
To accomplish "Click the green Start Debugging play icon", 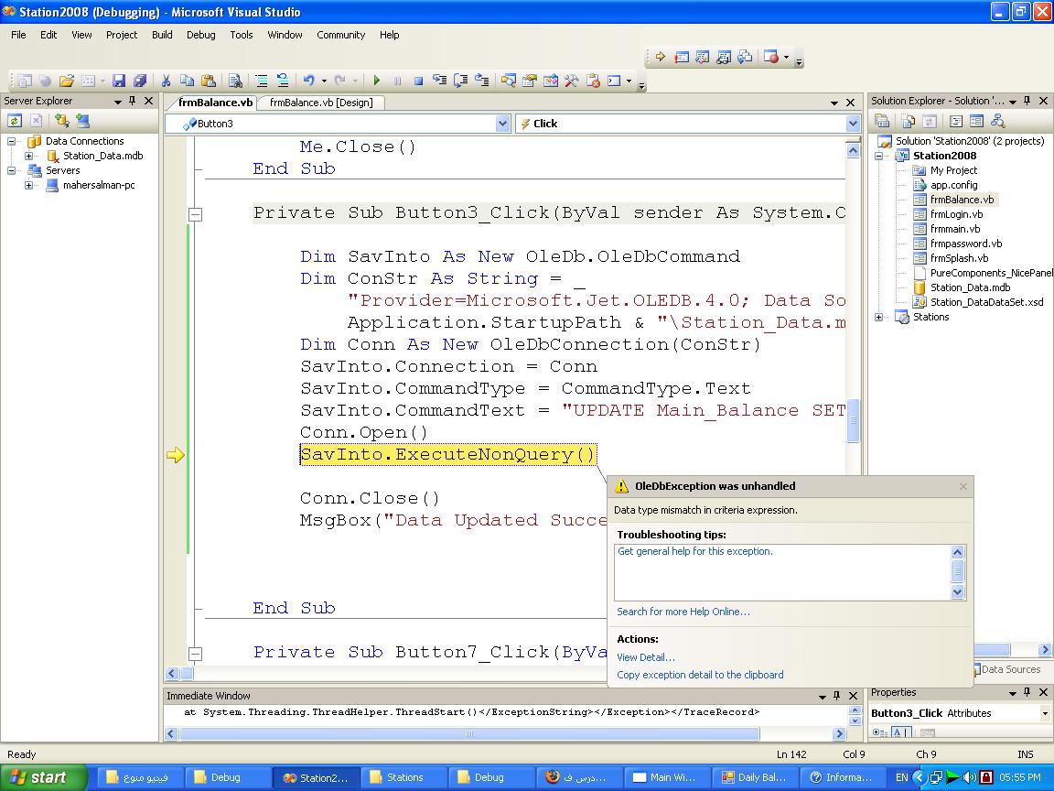I will point(376,81).
